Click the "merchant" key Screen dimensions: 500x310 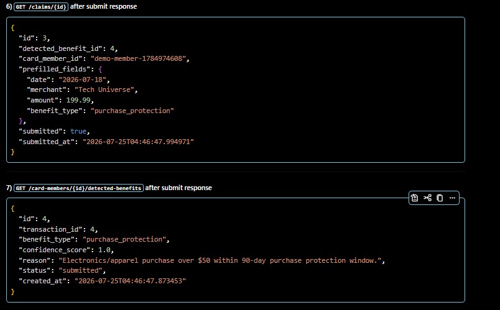pos(47,90)
